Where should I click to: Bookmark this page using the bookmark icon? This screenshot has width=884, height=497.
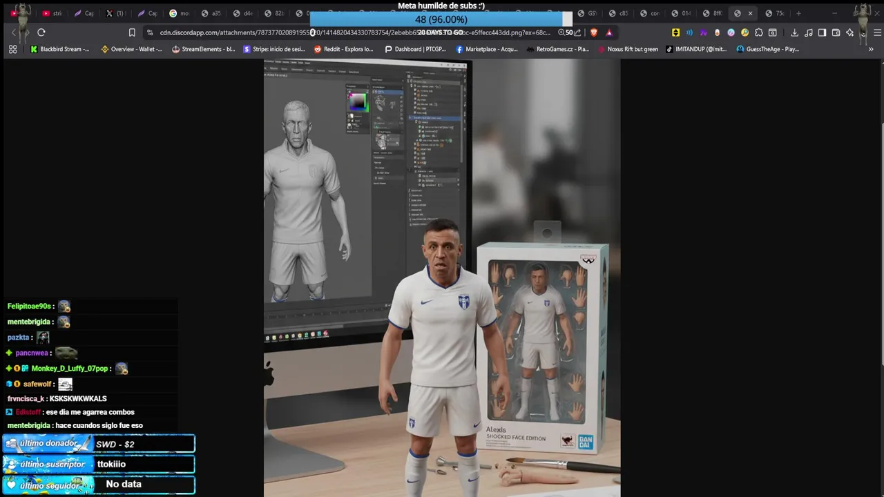132,32
